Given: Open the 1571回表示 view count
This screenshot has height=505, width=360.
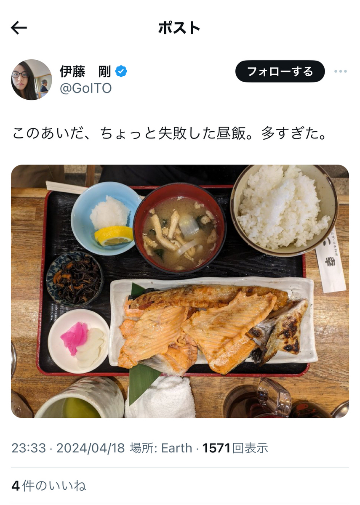Looking at the screenshot, I should (x=235, y=448).
